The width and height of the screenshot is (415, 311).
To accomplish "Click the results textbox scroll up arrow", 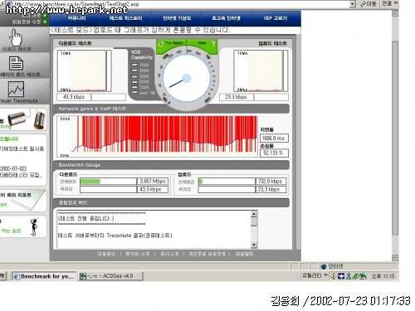I will (254, 214).
